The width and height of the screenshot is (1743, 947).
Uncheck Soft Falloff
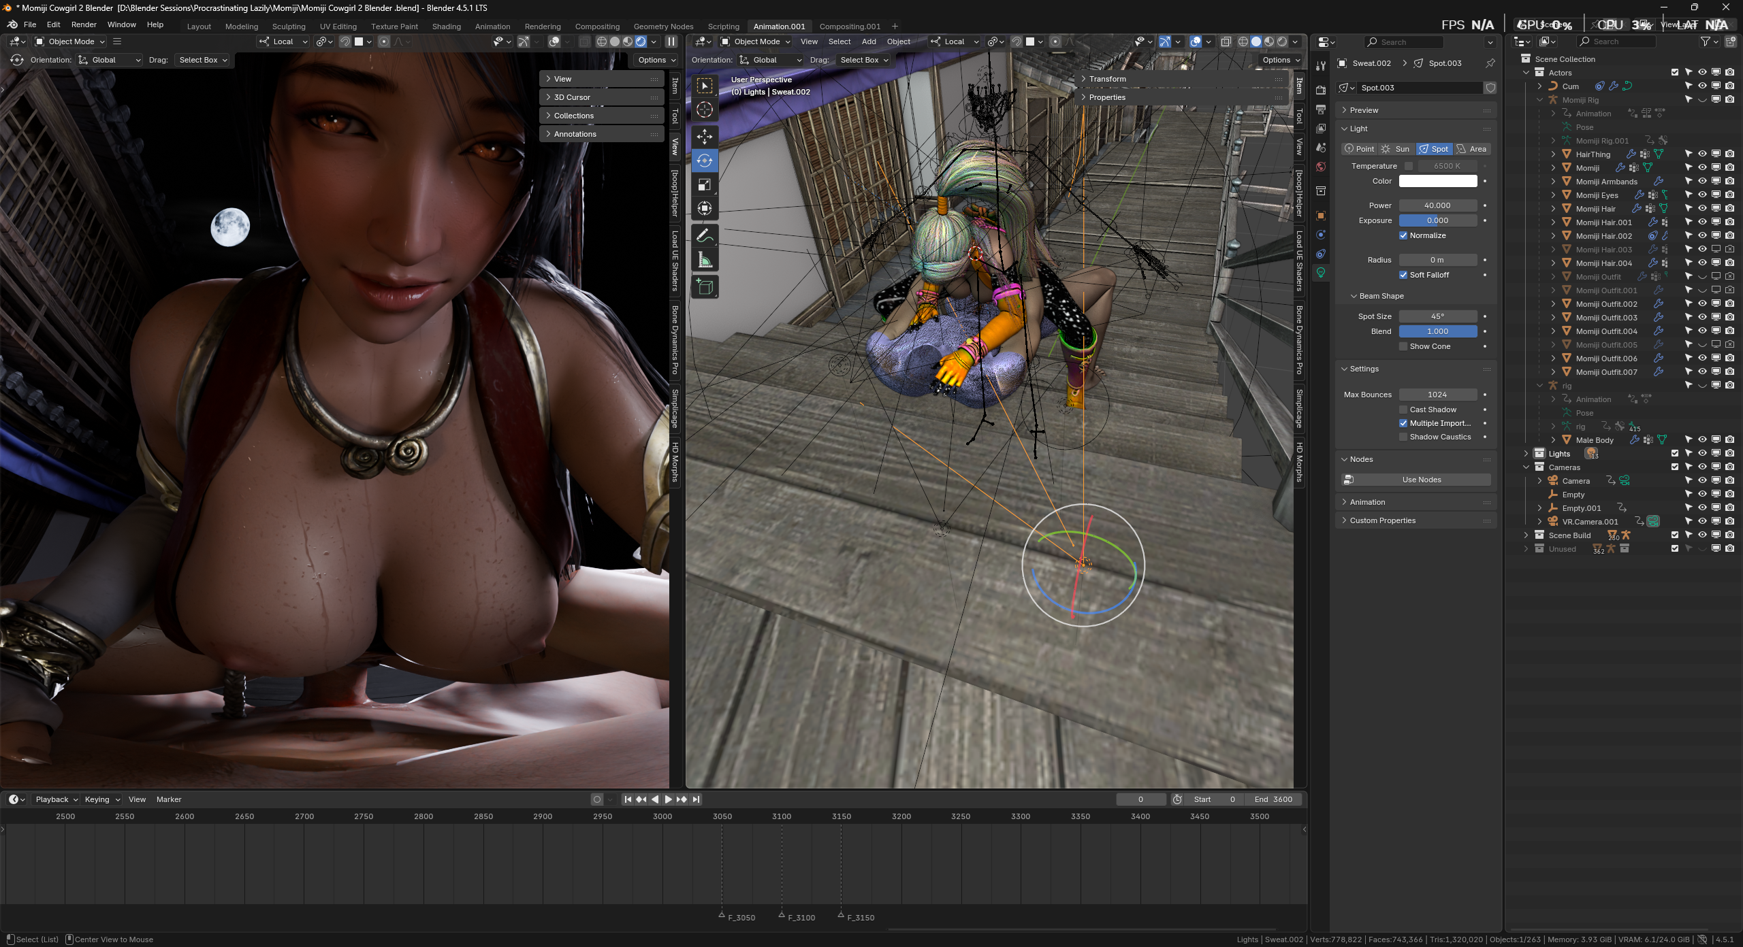(1403, 275)
